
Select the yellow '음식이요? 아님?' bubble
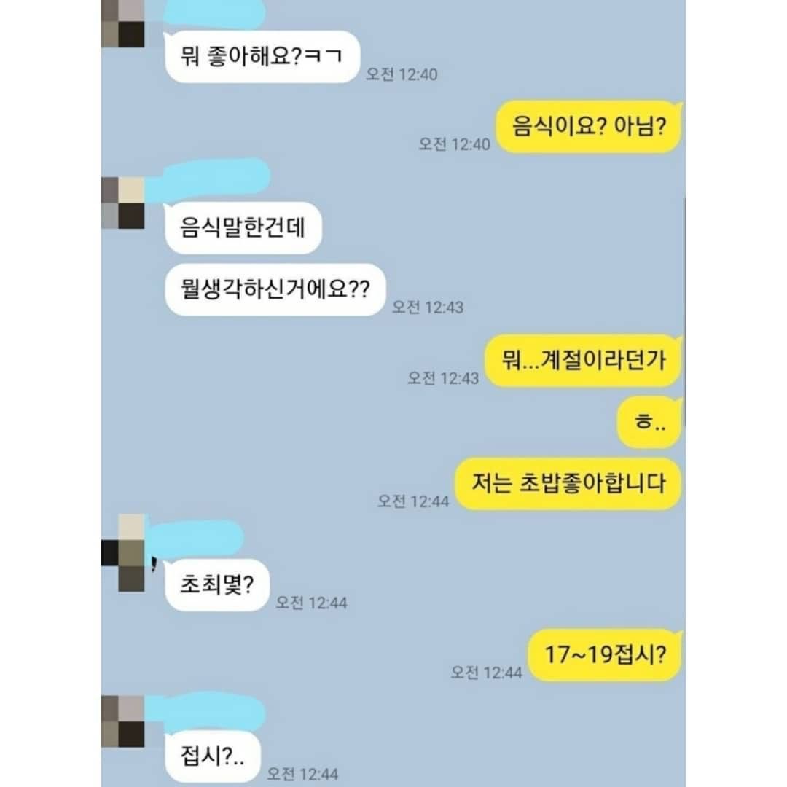(x=589, y=127)
